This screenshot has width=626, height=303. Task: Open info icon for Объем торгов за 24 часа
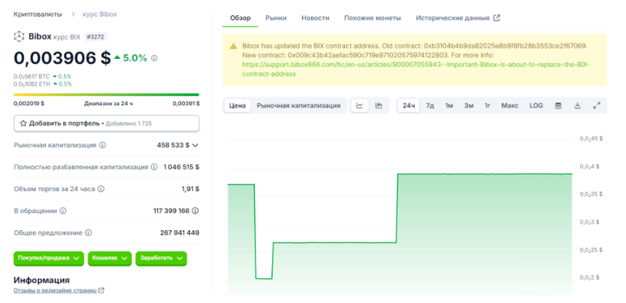tap(101, 189)
